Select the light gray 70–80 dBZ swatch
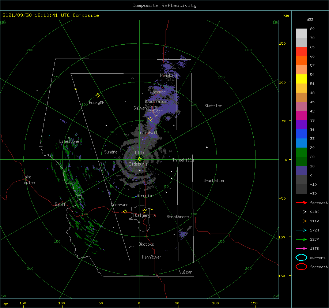Viewport: 329px width, 308px height. [x=301, y=33]
